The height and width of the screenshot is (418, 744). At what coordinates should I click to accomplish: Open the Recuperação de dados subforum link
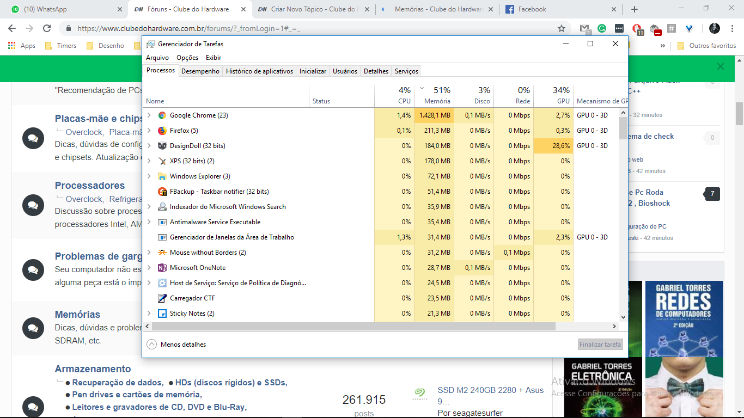(118, 383)
